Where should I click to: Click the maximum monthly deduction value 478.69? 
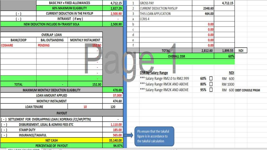tap(113, 90)
